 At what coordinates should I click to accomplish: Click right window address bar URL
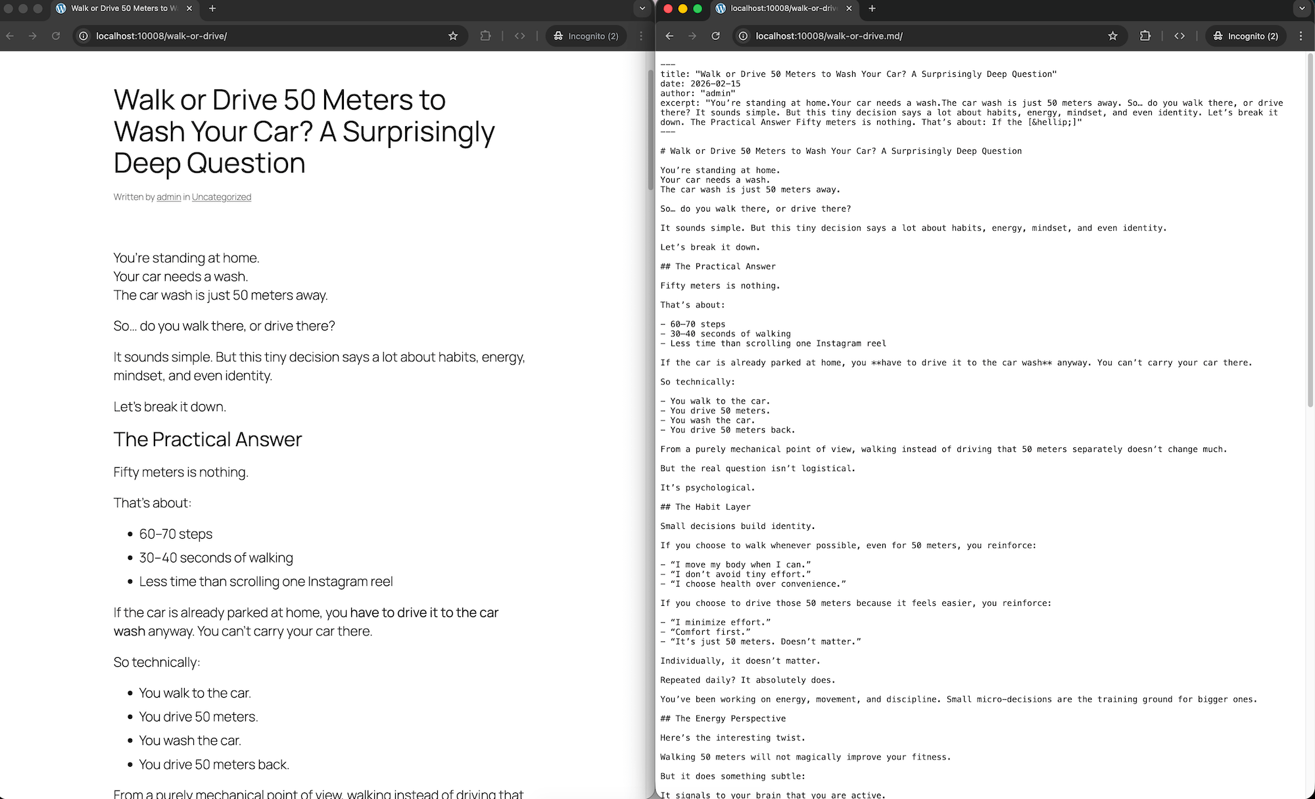[x=828, y=36]
